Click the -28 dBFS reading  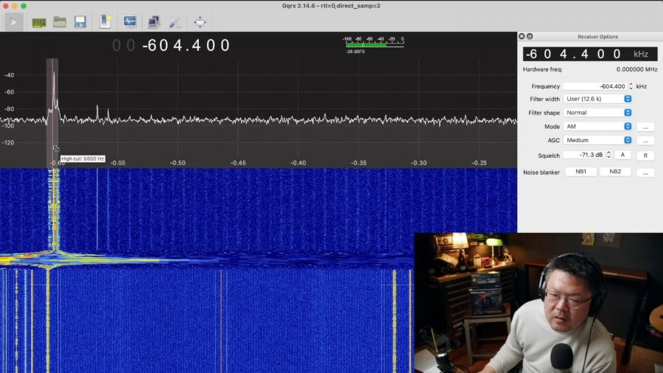tap(355, 52)
